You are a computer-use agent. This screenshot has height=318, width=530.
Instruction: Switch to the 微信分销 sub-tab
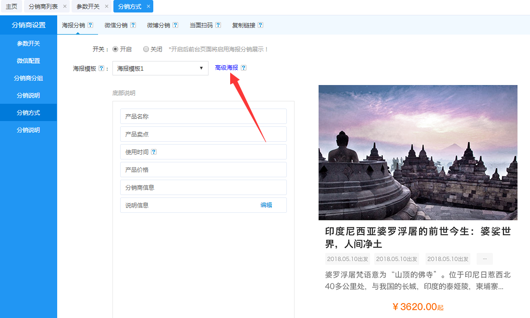point(116,25)
